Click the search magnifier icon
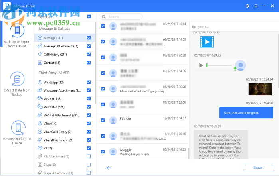Screen dimensions: 279x177 tap(104, 17)
